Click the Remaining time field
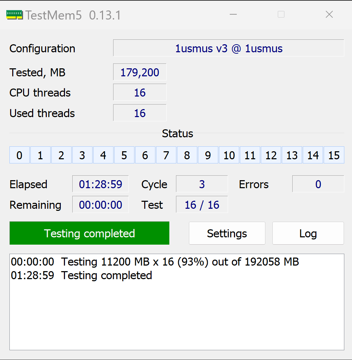This screenshot has height=360, width=352. coord(101,205)
